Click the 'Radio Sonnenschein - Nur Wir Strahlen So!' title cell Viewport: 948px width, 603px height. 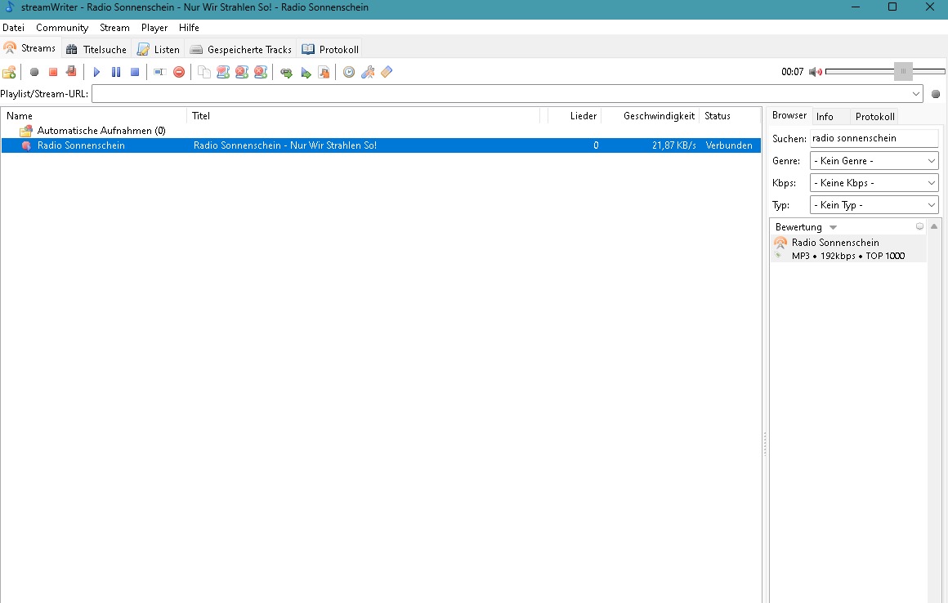tap(285, 145)
